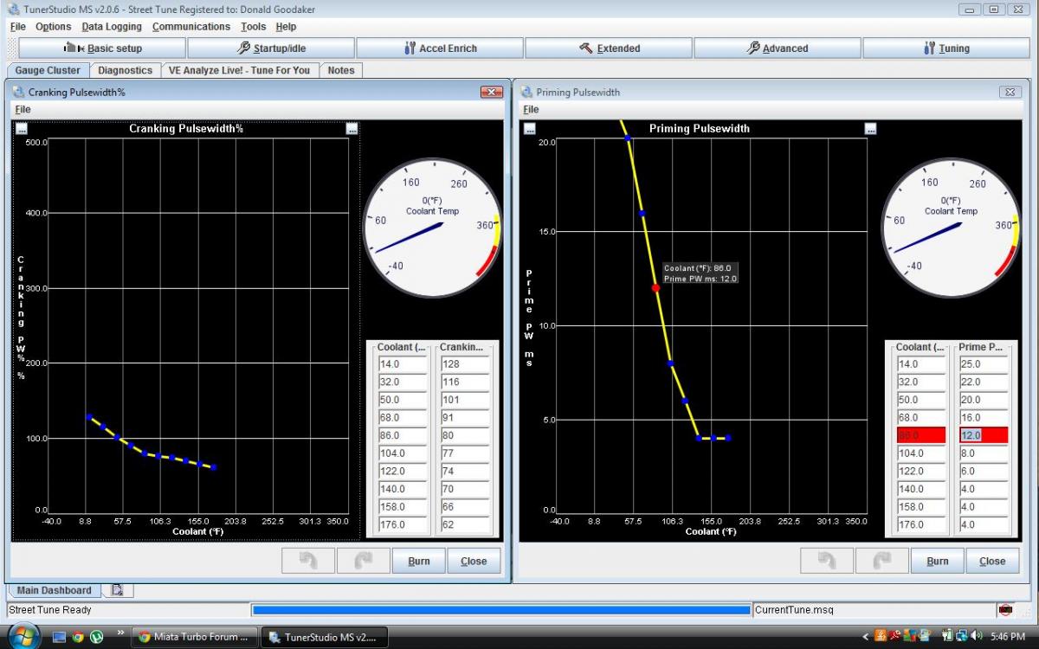1039x649 pixels.
Task: Open Chrome from the Windows quick launch
Action: point(78,637)
